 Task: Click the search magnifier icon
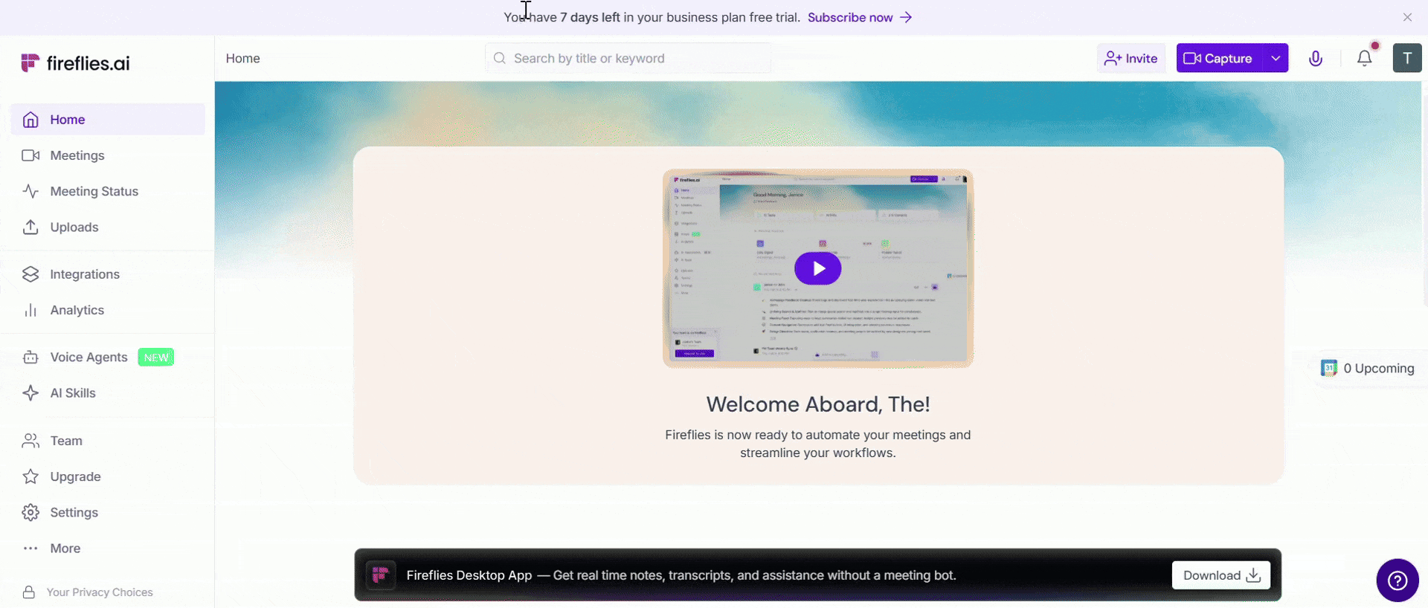[500, 58]
